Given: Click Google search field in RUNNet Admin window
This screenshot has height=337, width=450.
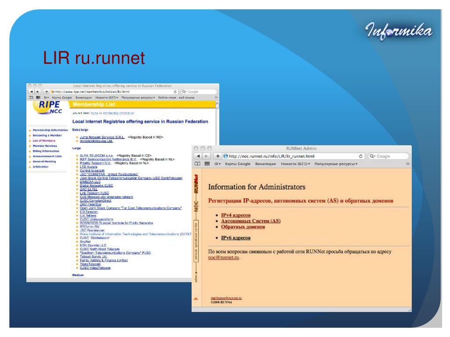Looking at the screenshot, I should [x=388, y=156].
